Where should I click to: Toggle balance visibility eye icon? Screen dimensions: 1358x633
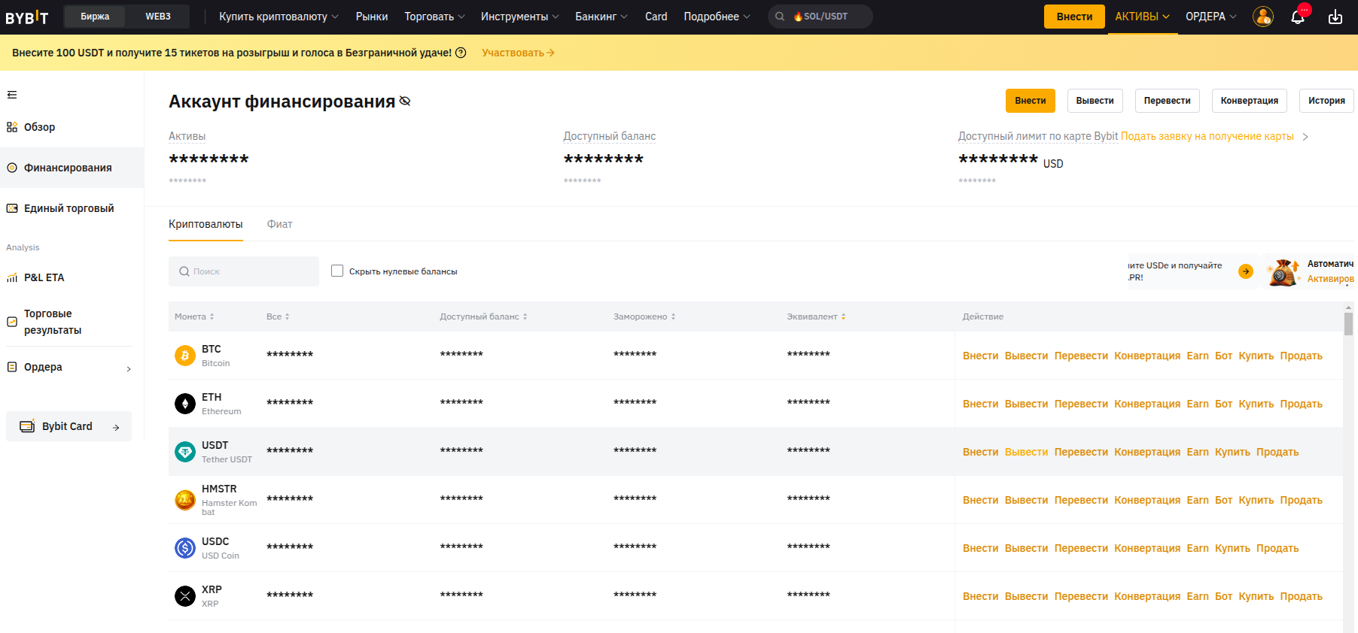pyautogui.click(x=405, y=101)
